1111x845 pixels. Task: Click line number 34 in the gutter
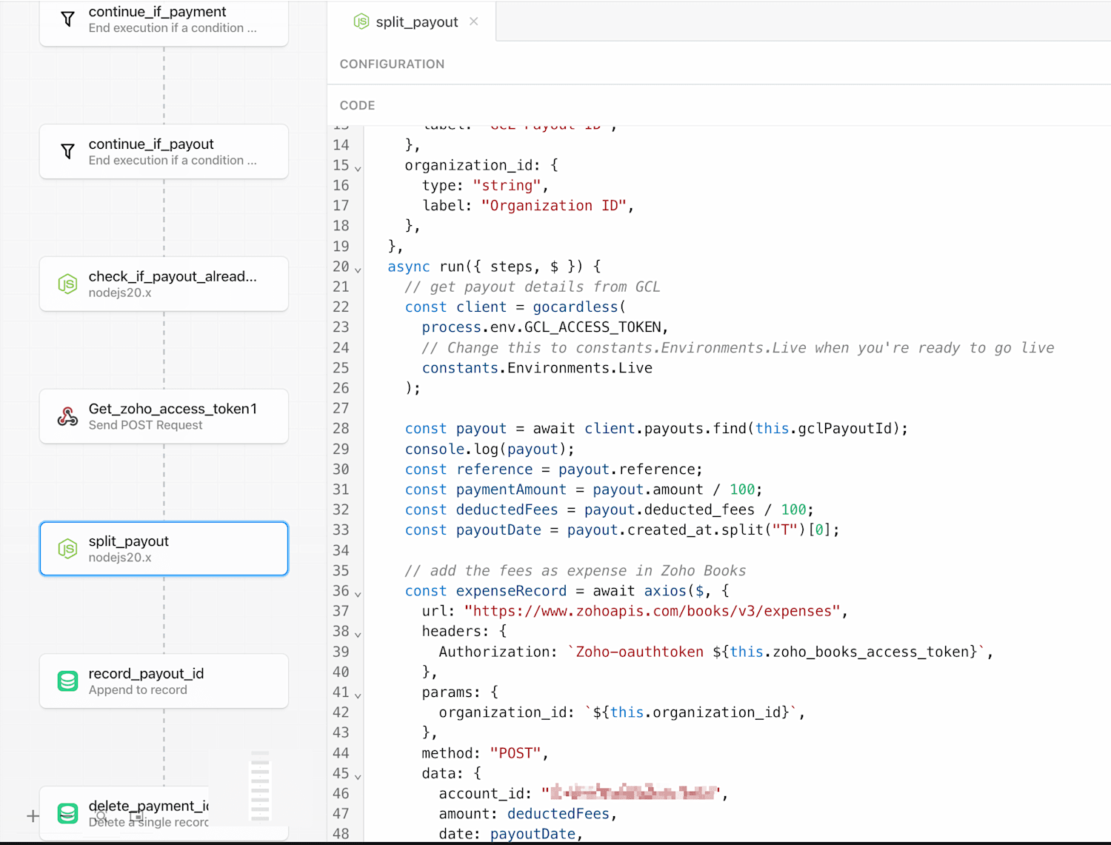(x=341, y=550)
